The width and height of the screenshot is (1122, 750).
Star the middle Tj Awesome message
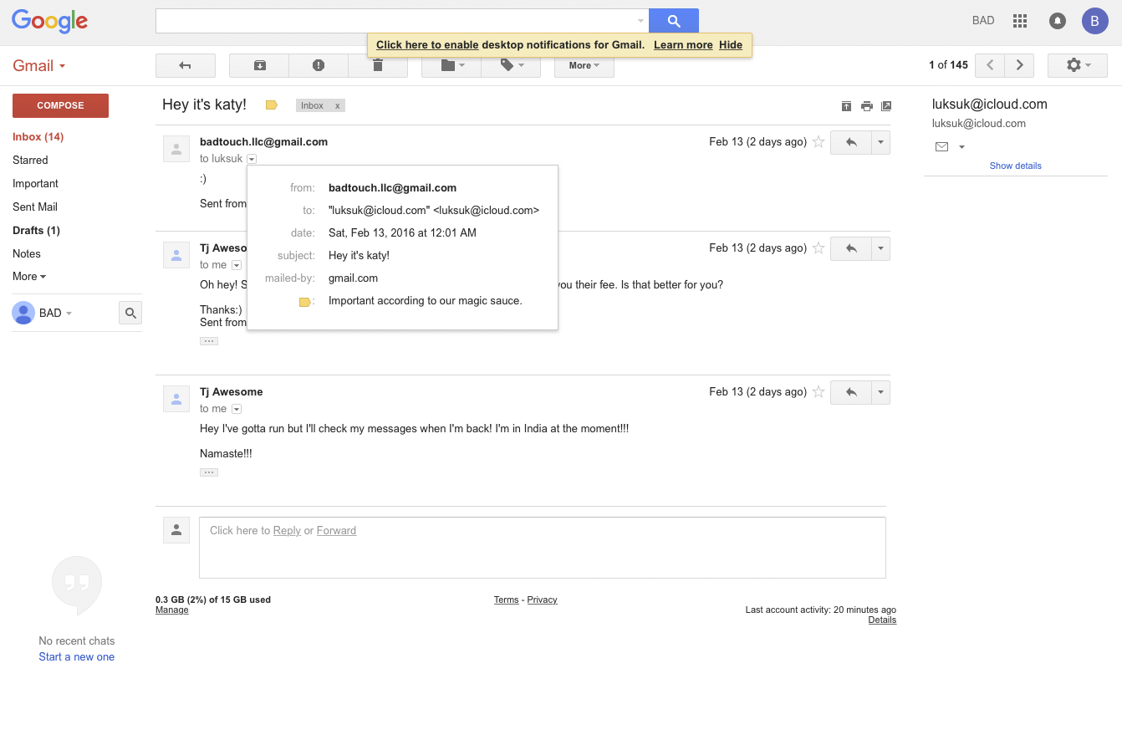819,248
